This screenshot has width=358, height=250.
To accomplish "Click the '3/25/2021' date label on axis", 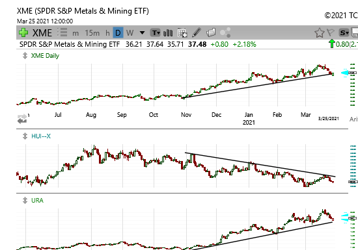I will [328, 119].
